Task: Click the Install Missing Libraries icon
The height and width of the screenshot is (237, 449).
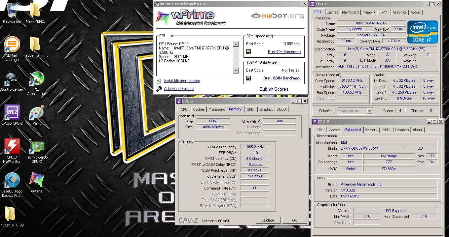Action: click(159, 81)
